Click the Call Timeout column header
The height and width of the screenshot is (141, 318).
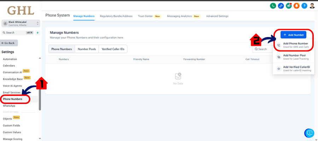tap(252, 59)
